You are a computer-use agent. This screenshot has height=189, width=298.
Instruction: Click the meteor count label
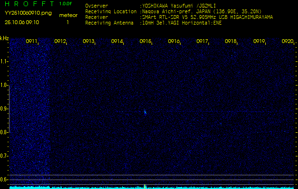tap(68, 15)
